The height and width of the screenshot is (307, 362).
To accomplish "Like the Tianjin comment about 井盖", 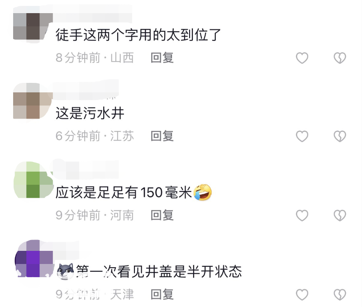I will click(302, 294).
